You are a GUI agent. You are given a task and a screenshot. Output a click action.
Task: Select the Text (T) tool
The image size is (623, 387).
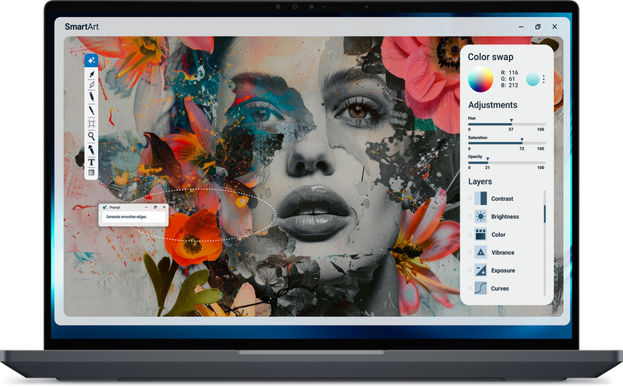[x=91, y=162]
